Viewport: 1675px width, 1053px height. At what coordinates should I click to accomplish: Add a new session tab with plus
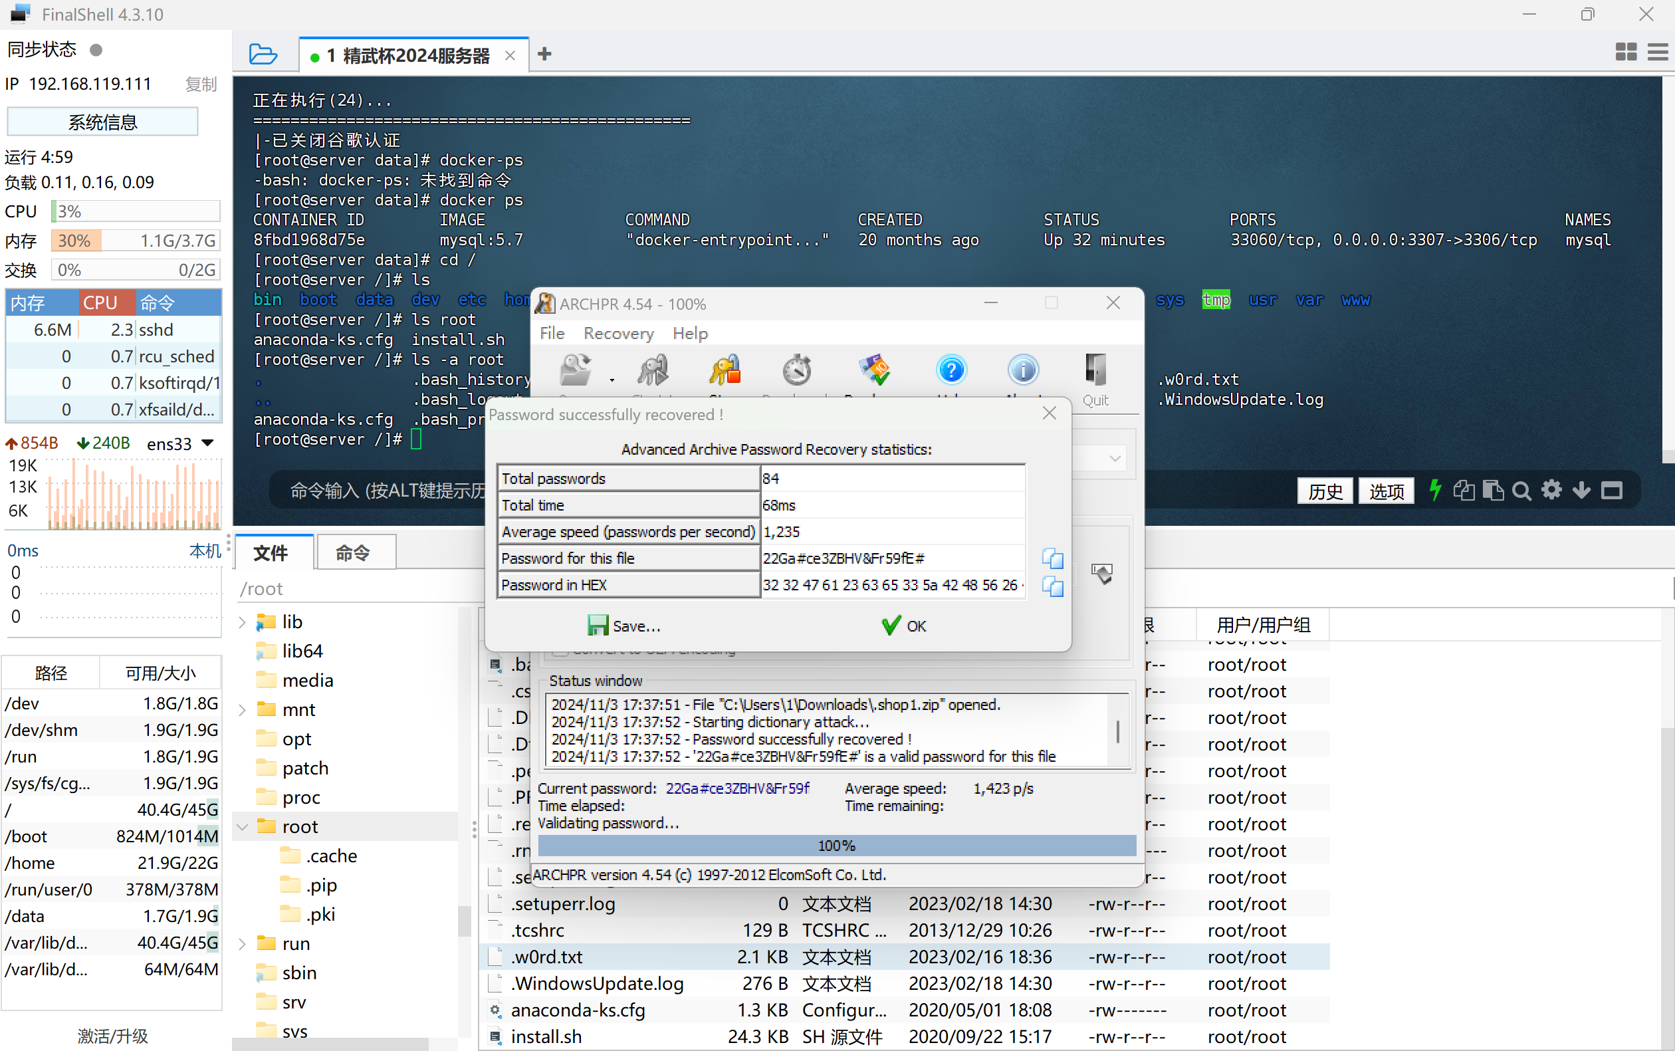(x=544, y=55)
